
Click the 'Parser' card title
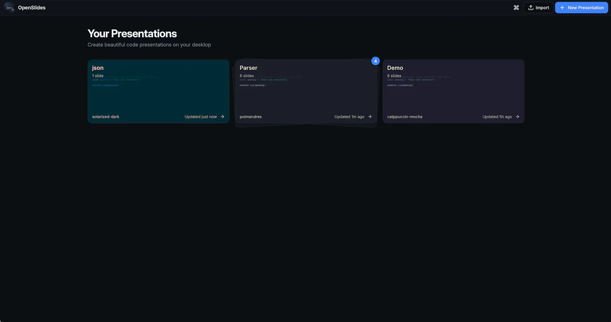(x=248, y=68)
